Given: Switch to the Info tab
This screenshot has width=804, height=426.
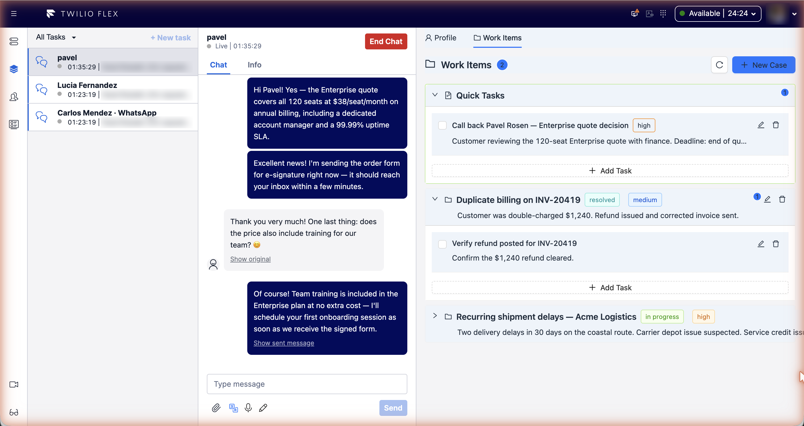Looking at the screenshot, I should (x=254, y=65).
